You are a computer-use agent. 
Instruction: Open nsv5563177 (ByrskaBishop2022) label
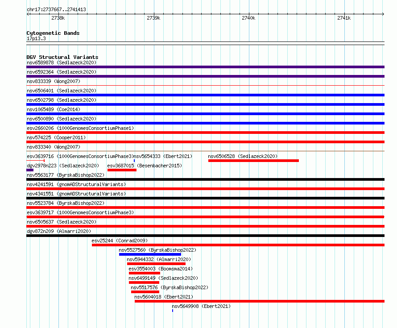pos(66,175)
